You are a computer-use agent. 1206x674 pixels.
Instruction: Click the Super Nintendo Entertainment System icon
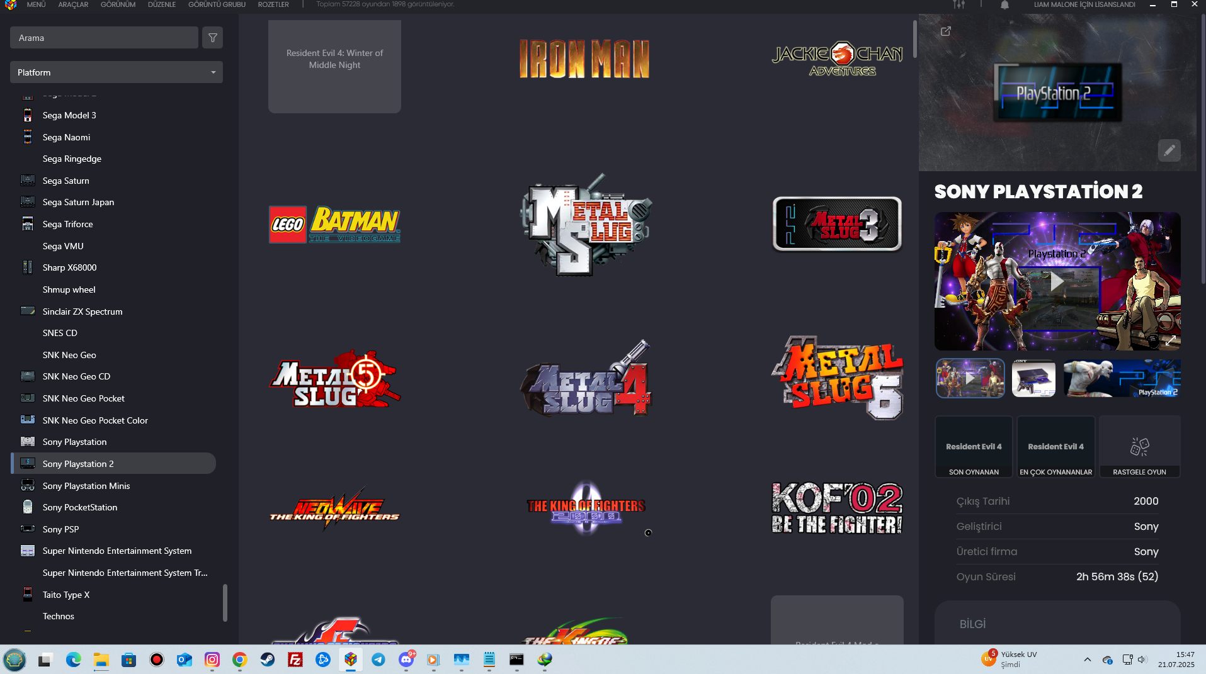pyautogui.click(x=28, y=551)
